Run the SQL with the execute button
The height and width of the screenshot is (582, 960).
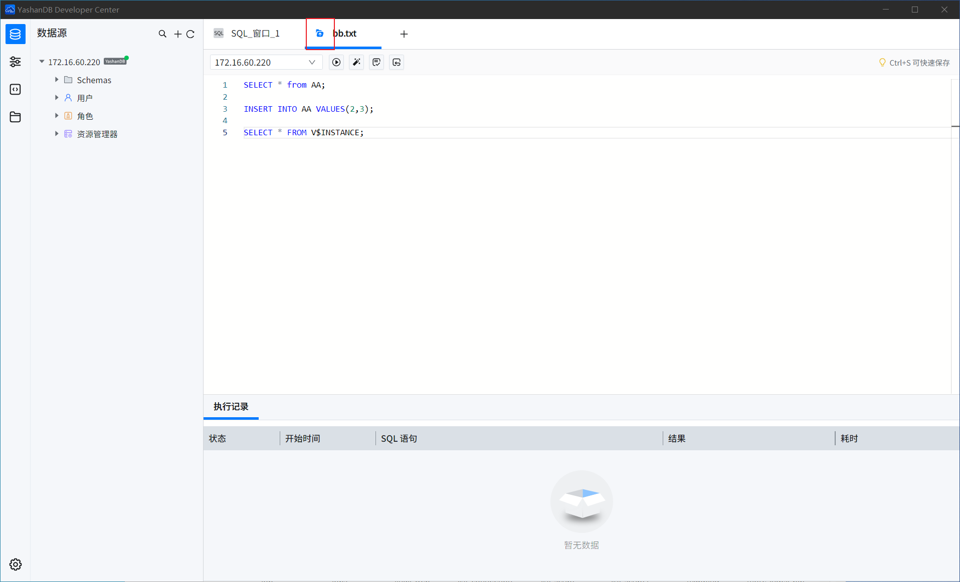pyautogui.click(x=336, y=62)
